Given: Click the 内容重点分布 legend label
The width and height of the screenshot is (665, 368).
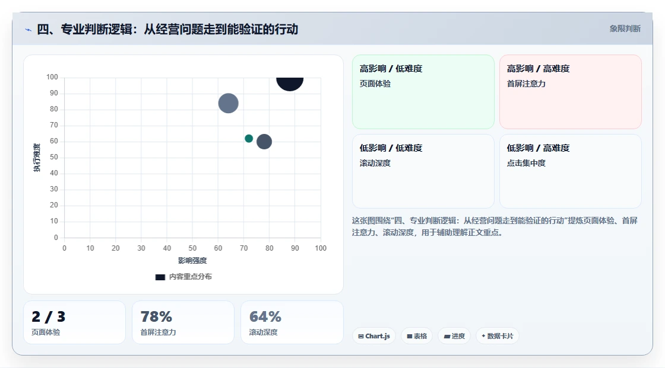Looking at the screenshot, I should (x=190, y=277).
